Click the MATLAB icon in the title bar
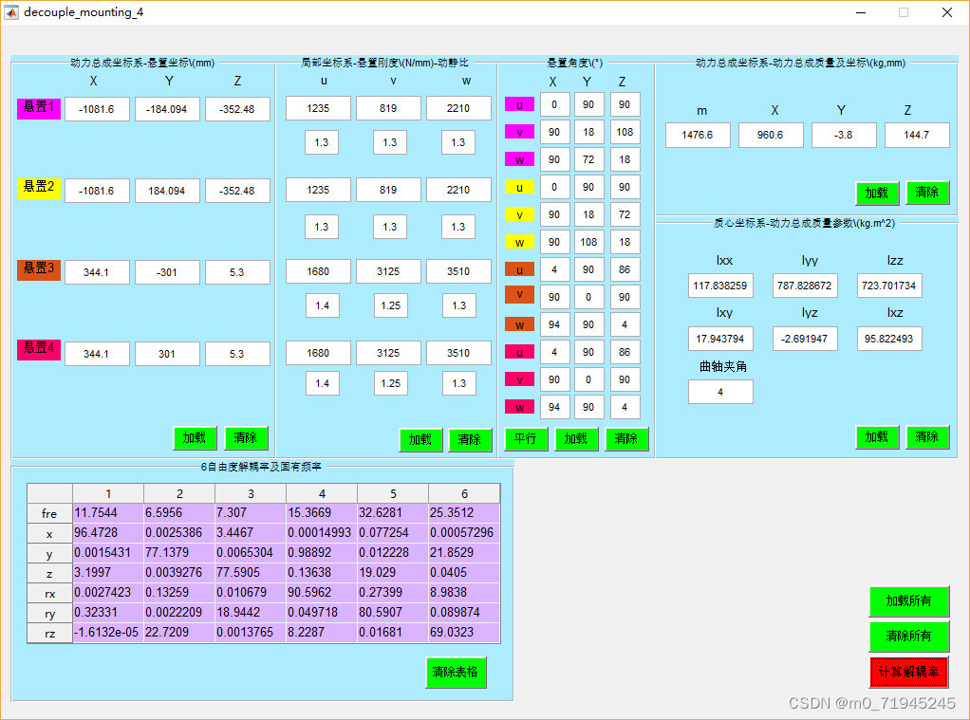Image resolution: width=970 pixels, height=720 pixels. tap(12, 12)
